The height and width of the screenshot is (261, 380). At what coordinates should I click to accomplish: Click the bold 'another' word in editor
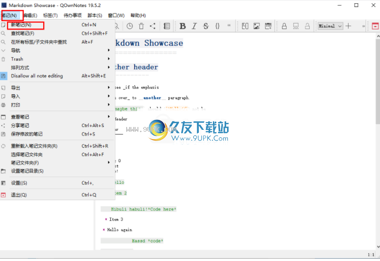coord(152,98)
